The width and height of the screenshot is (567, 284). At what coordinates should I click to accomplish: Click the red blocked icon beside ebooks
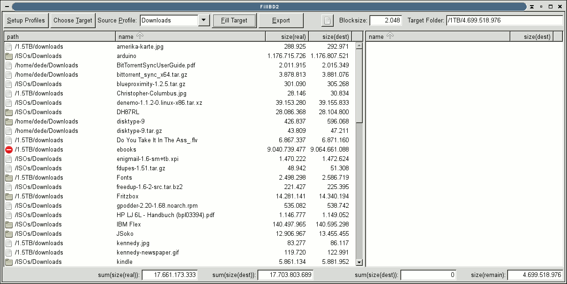click(x=9, y=150)
